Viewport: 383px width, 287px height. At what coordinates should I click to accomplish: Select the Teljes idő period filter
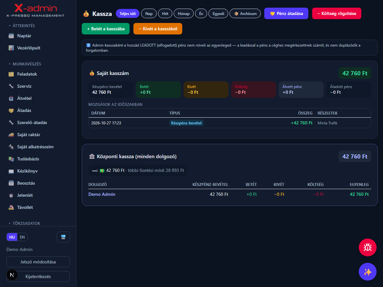pyautogui.click(x=128, y=14)
